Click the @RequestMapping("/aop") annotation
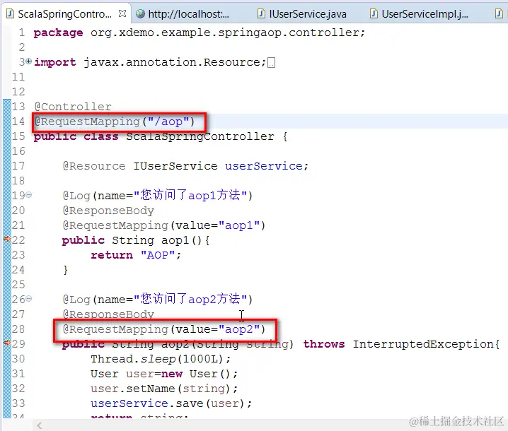508x431 pixels. [115, 122]
